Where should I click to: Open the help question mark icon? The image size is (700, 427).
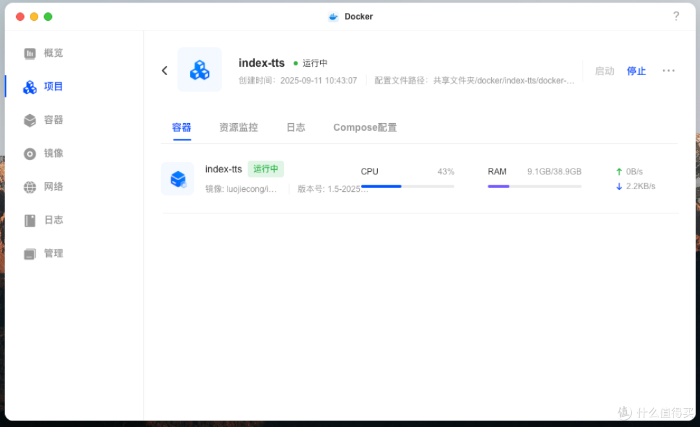pos(676,16)
